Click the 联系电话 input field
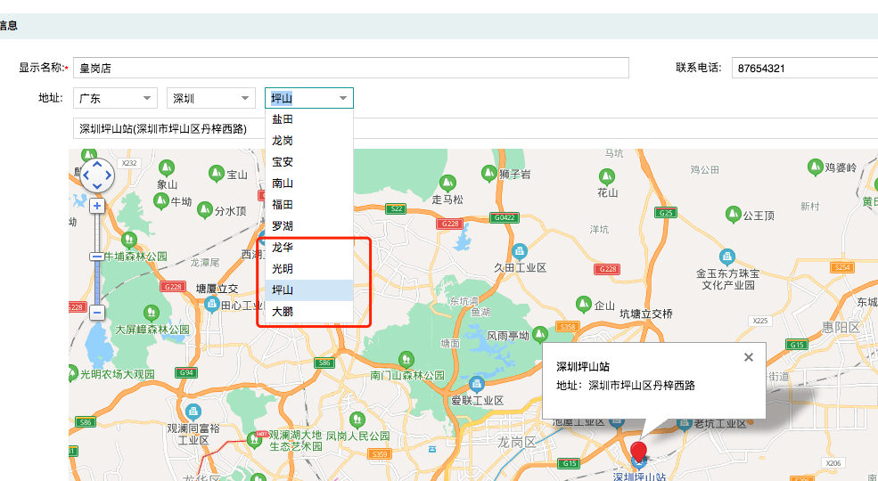This screenshot has width=878, height=481. point(805,68)
